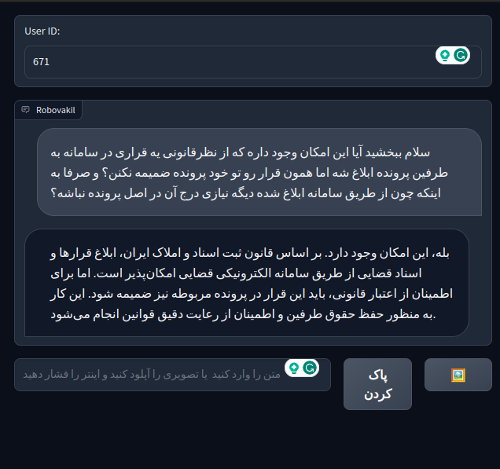This screenshot has width=500, height=469.
Task: Focus the User ID input field
Action: [x=236, y=61]
